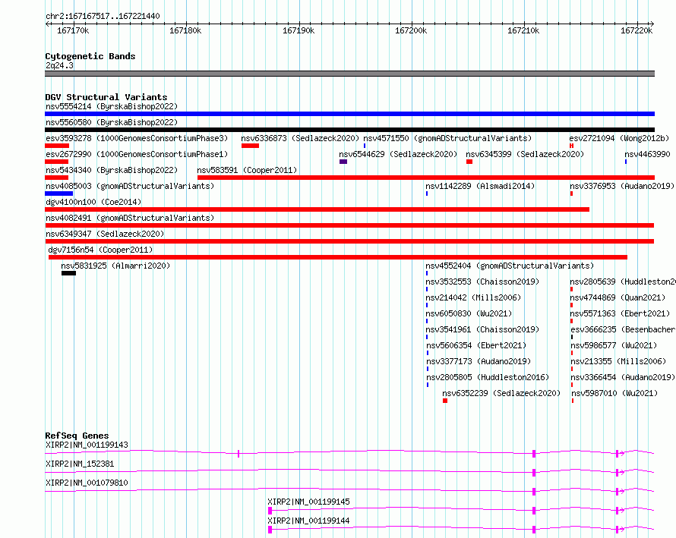Click the DGV Structural Variants track title
This screenshot has height=538, width=676.
pos(106,97)
